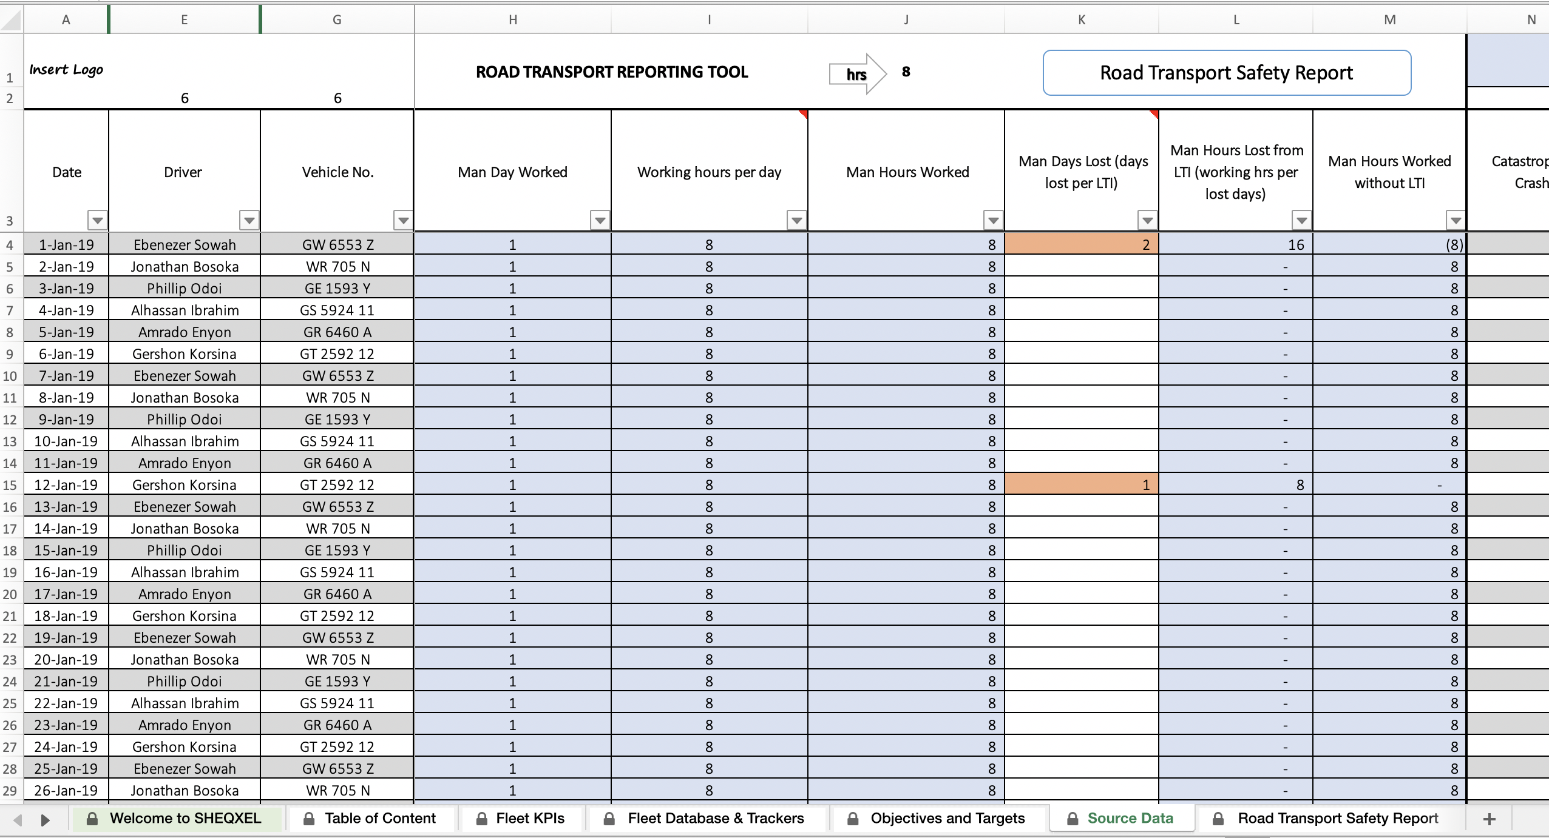This screenshot has width=1549, height=838.
Task: Open Man Hours Worked filter dropdown
Action: (x=994, y=220)
